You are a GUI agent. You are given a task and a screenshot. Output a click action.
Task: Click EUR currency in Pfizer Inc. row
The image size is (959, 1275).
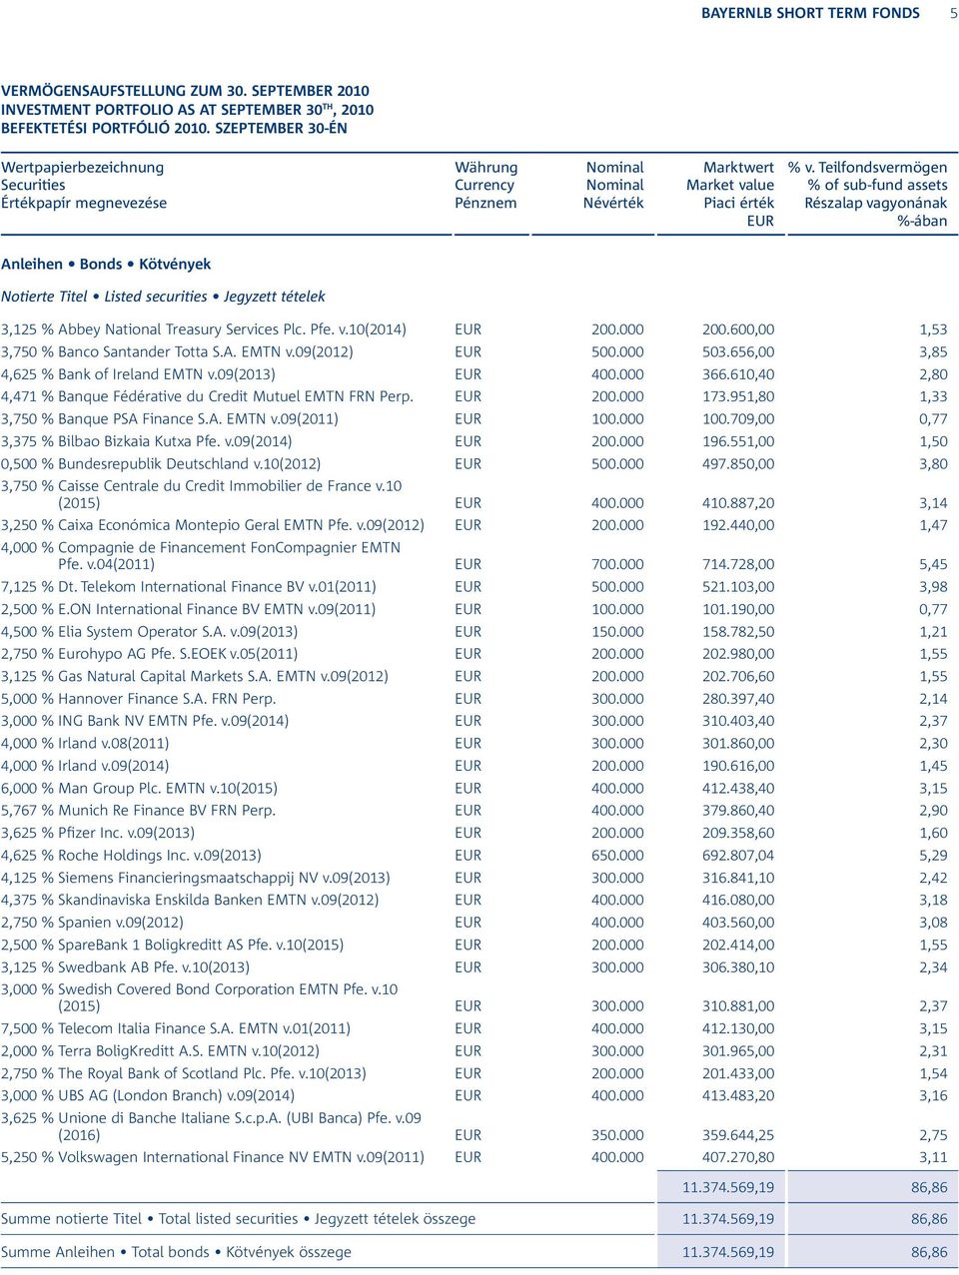[x=468, y=833]
